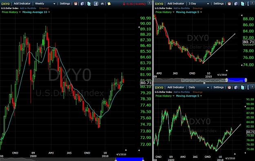Click the 80.71 price label on Daily chart axis
Viewport: 255px width, 161px height.
coord(251,132)
